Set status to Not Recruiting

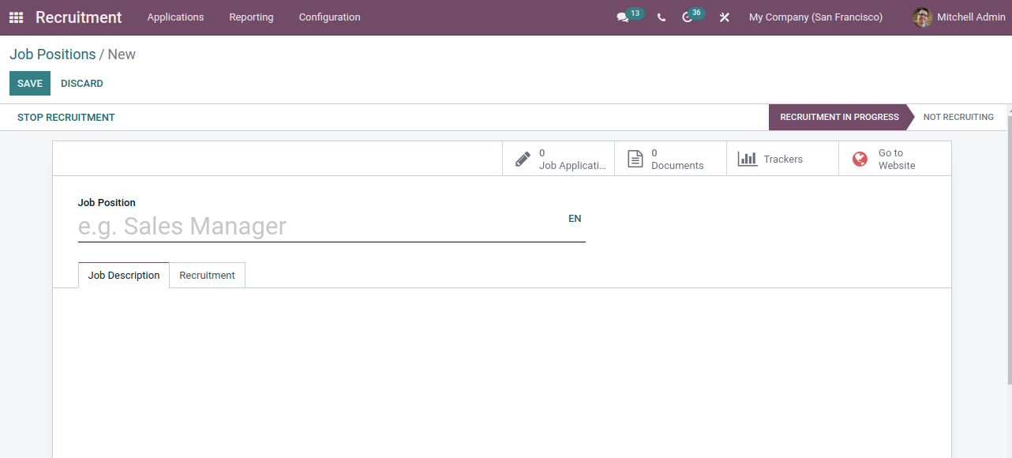[x=958, y=117]
